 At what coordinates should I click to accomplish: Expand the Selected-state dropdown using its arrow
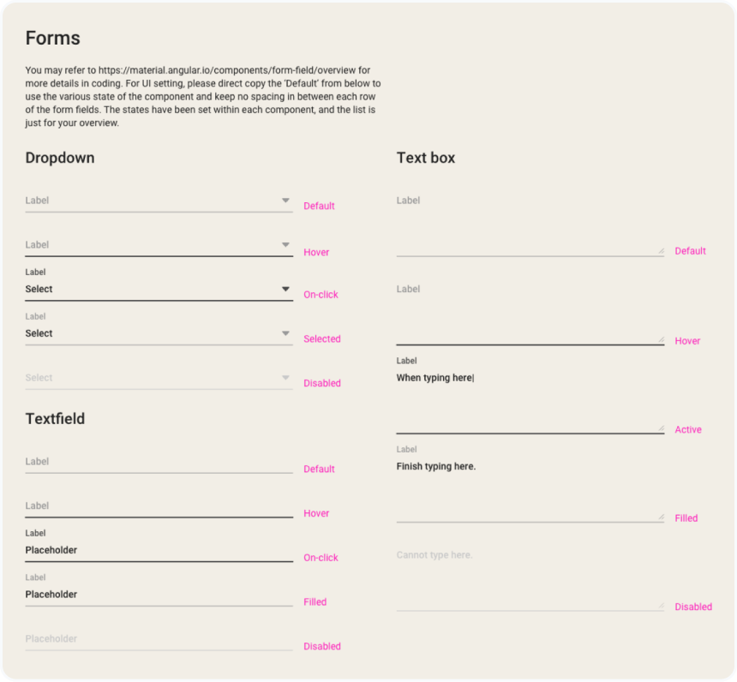tap(286, 334)
